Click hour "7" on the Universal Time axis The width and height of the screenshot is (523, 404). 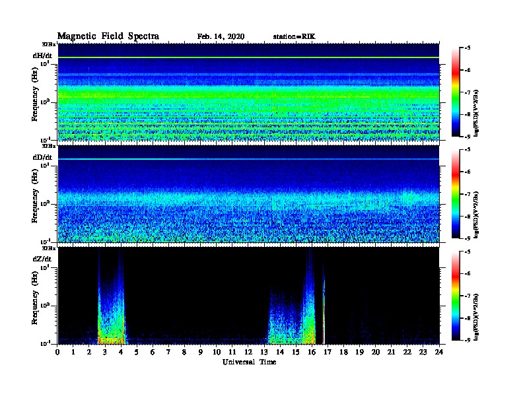coord(169,353)
